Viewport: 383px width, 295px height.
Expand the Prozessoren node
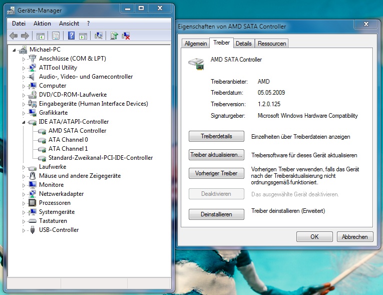[x=24, y=203]
